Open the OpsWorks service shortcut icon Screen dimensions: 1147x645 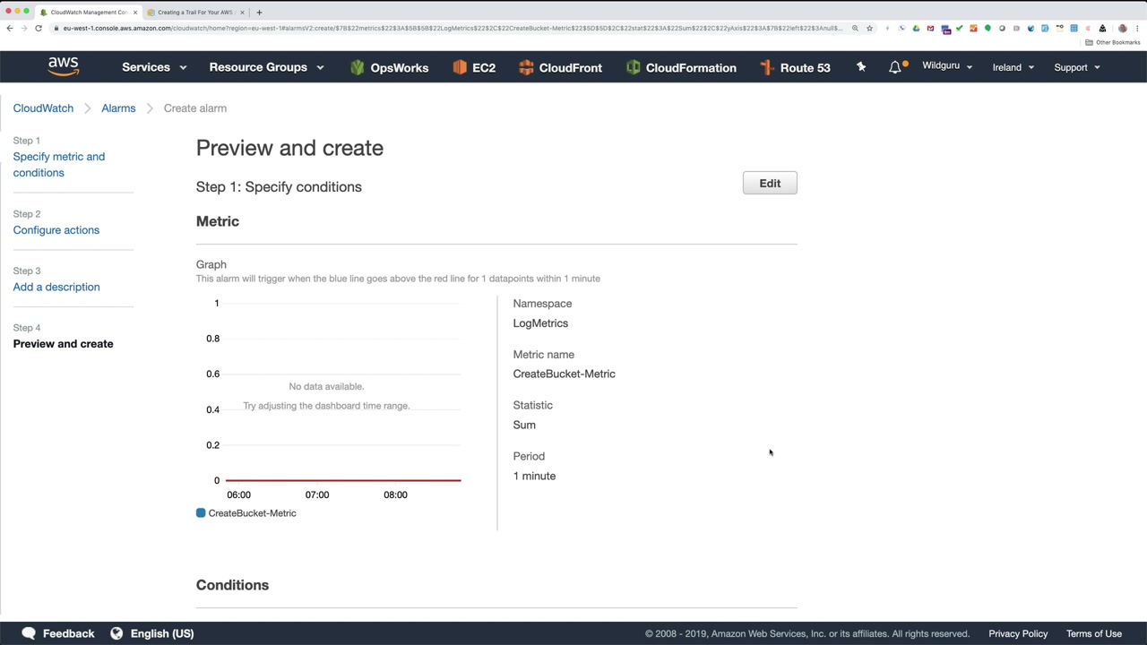pyautogui.click(x=358, y=67)
